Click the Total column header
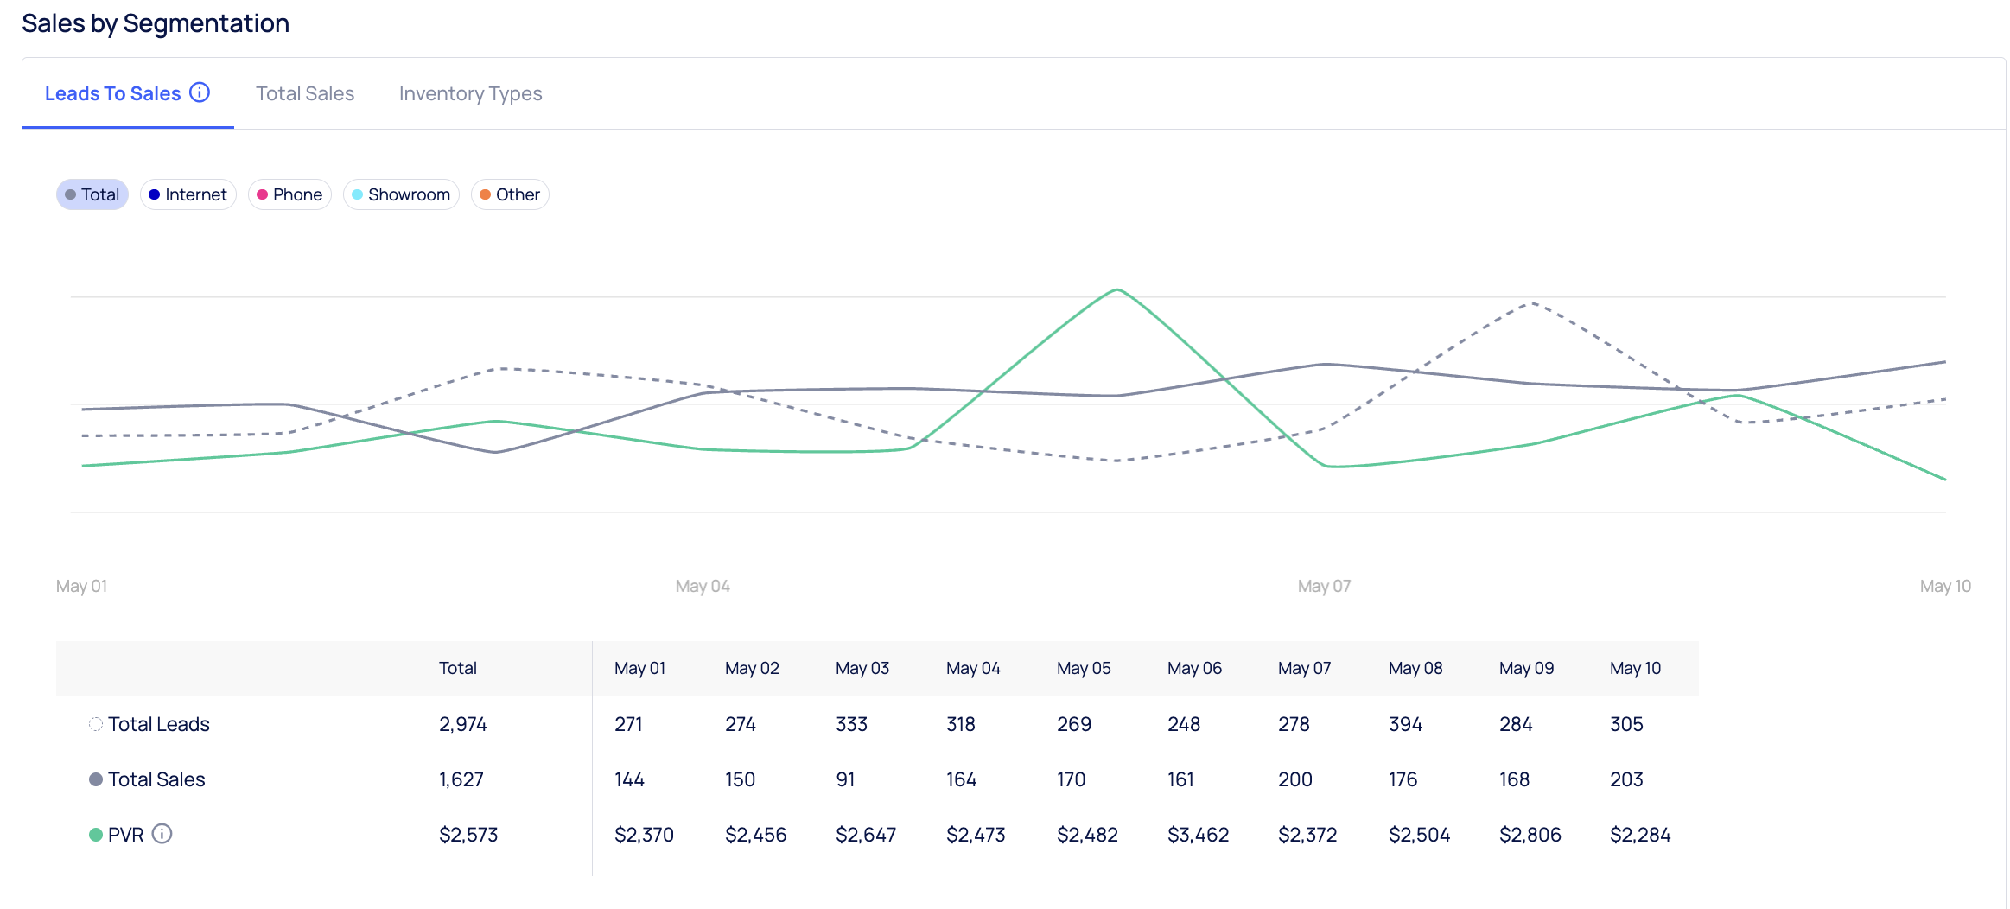The width and height of the screenshot is (2010, 909). point(457,668)
